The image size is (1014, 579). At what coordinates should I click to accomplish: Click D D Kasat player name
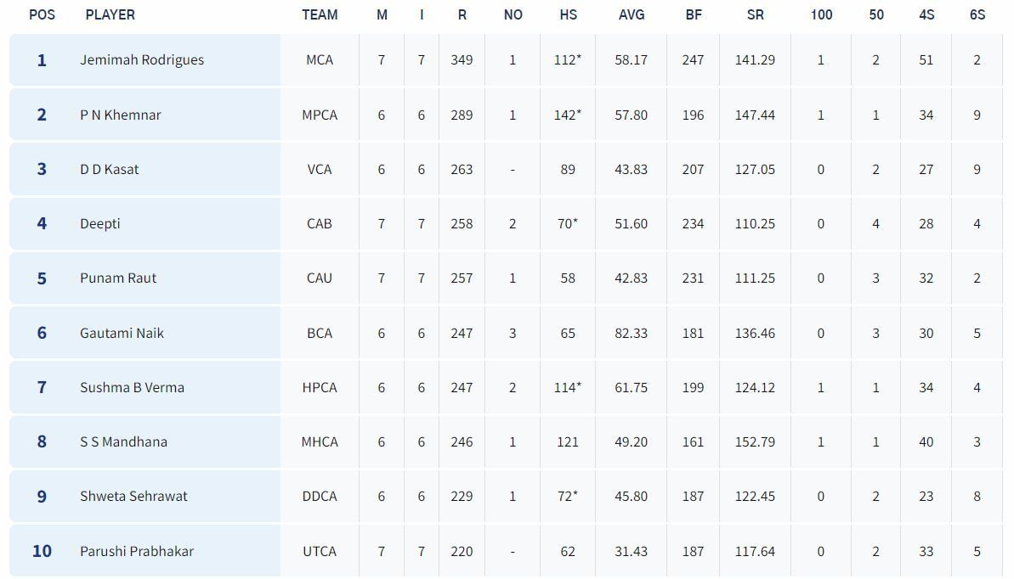click(x=110, y=169)
